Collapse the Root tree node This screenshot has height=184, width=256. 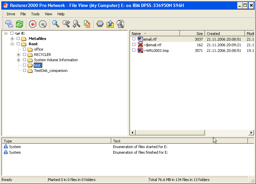coord(12,44)
